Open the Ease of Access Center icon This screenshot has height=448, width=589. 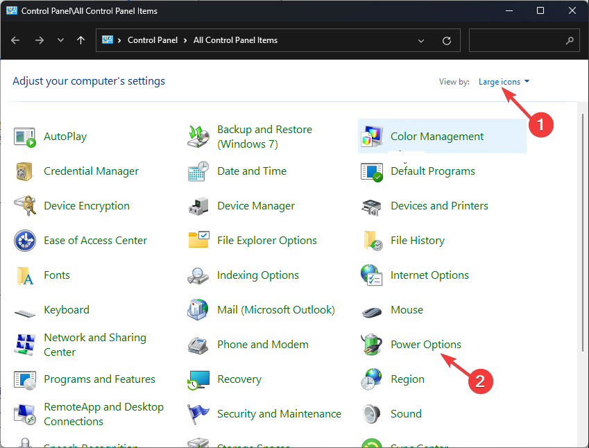[x=25, y=241]
